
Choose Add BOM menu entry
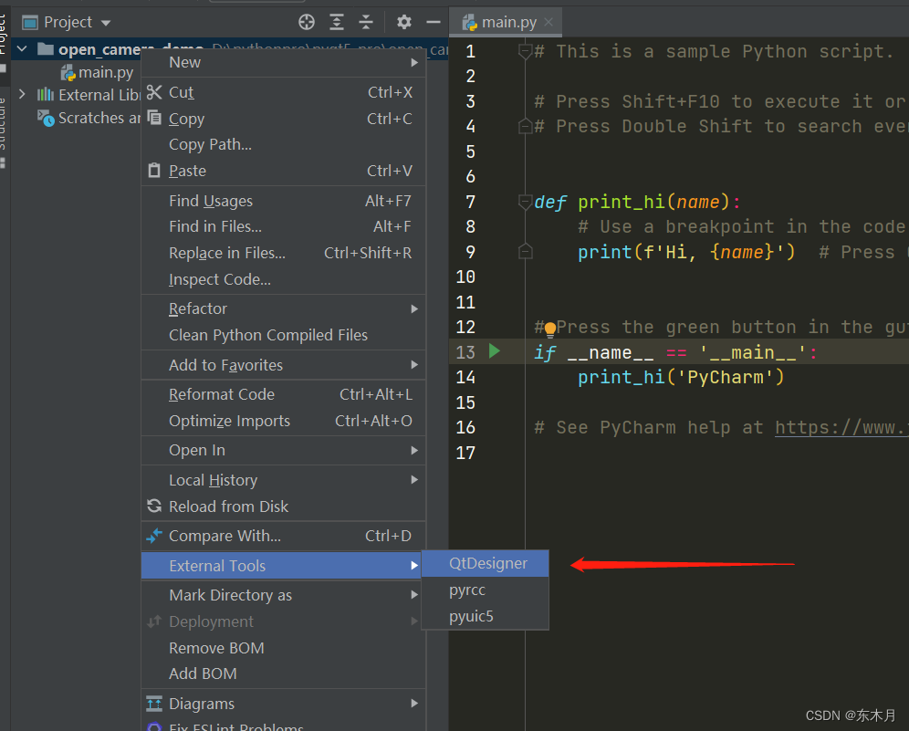click(x=284, y=674)
